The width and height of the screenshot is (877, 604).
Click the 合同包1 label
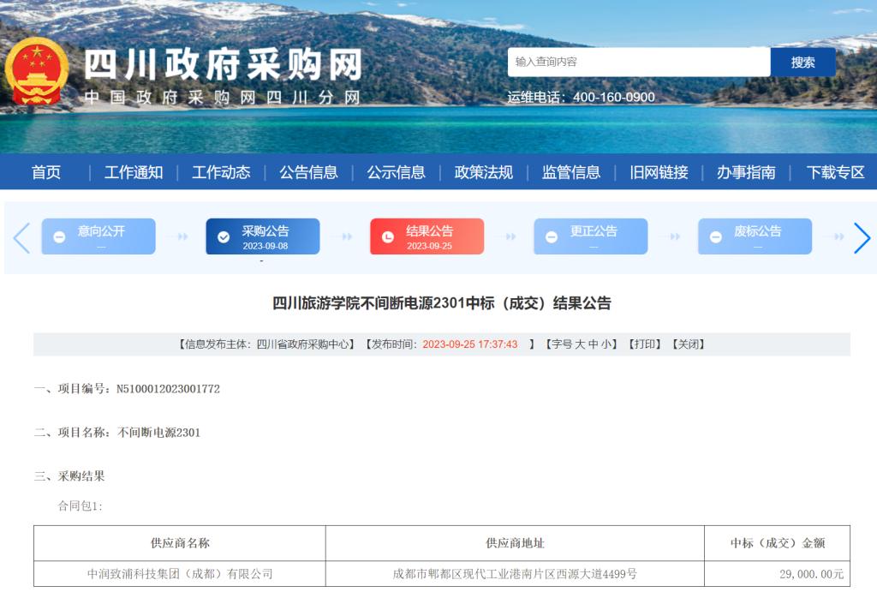[x=80, y=506]
